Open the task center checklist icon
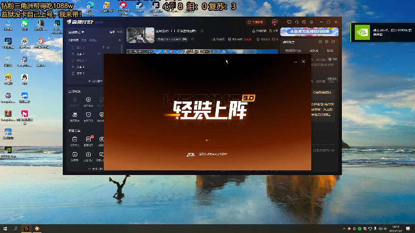 point(75,139)
